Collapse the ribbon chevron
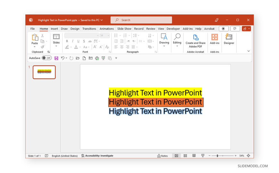This screenshot has width=279, height=173. (x=249, y=51)
